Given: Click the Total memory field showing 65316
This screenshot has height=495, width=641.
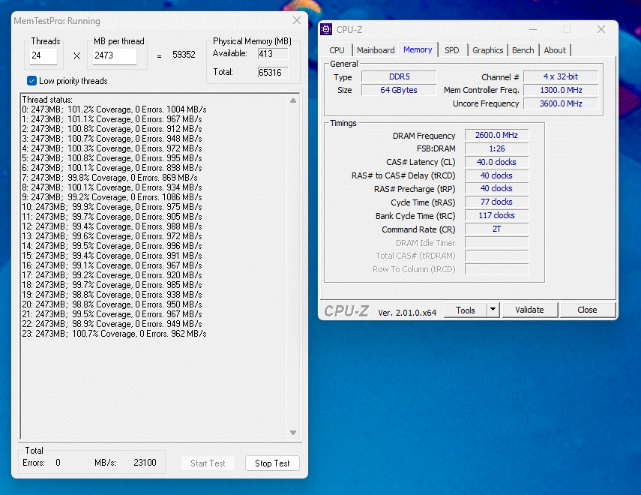Looking at the screenshot, I should click(x=273, y=73).
